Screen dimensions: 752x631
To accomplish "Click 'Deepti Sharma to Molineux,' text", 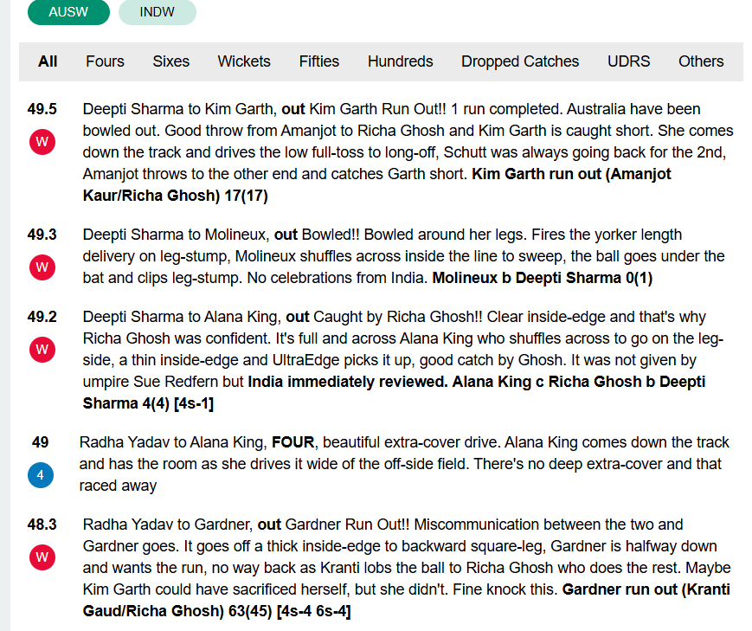I will click(176, 235).
